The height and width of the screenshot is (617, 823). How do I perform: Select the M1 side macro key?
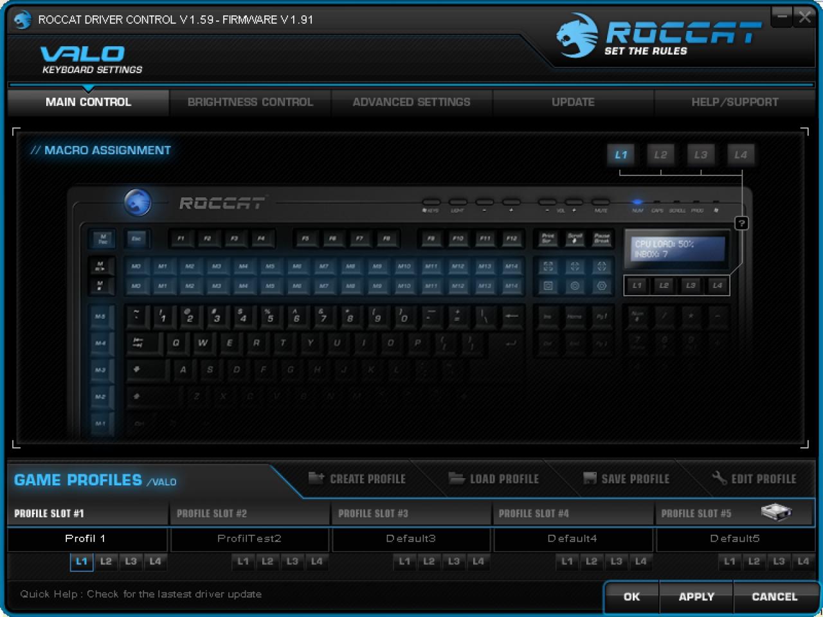click(x=100, y=424)
